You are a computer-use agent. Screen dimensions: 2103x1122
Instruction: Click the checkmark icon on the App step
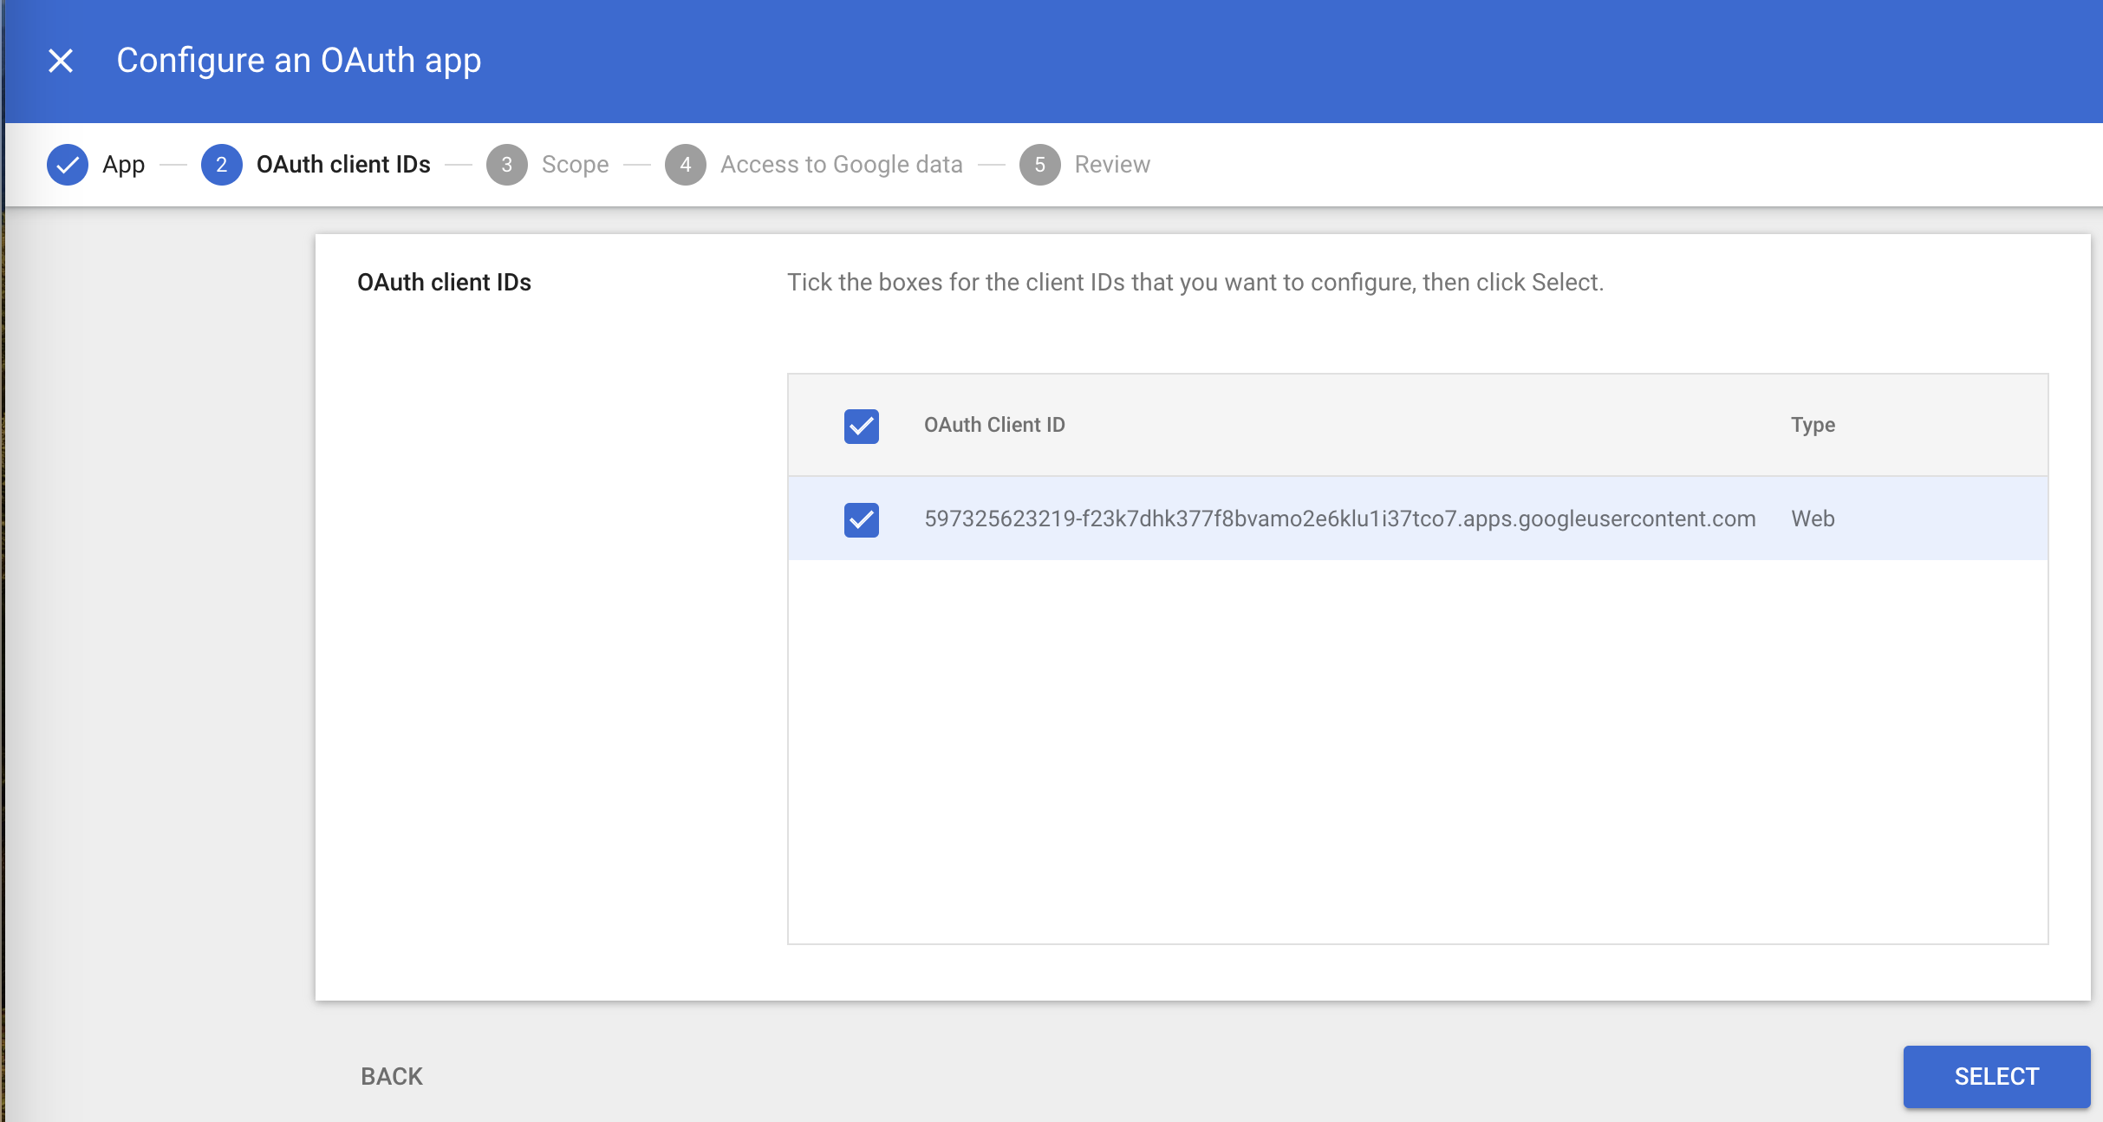[68, 164]
